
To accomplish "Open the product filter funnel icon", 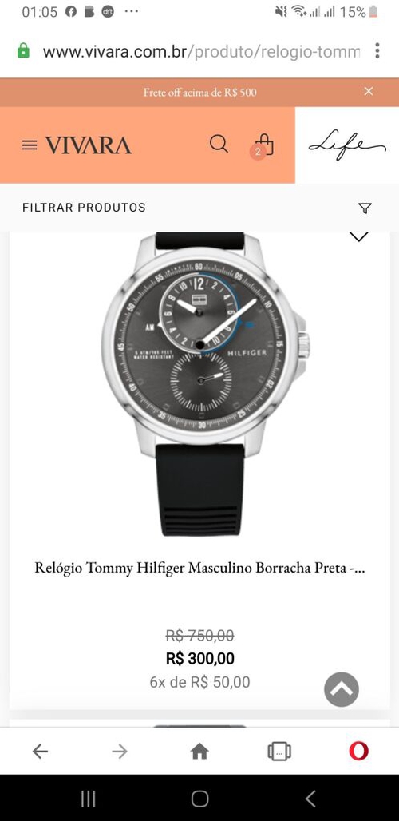I will (365, 208).
